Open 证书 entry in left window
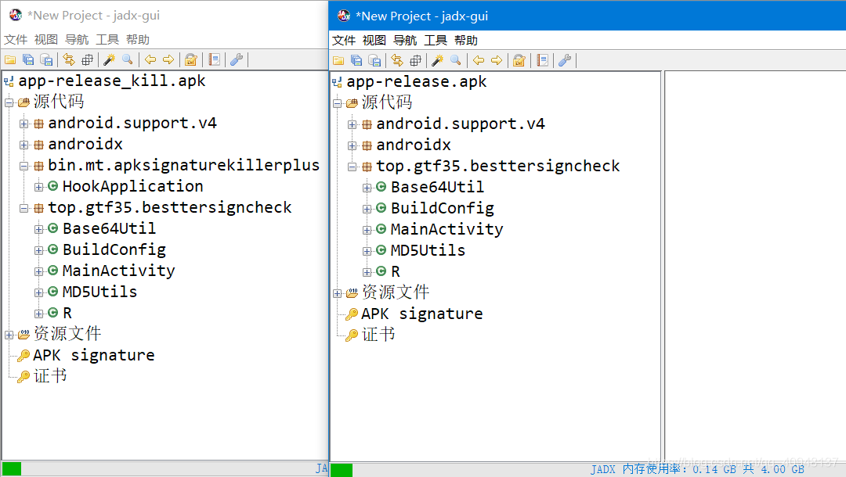 (x=50, y=376)
